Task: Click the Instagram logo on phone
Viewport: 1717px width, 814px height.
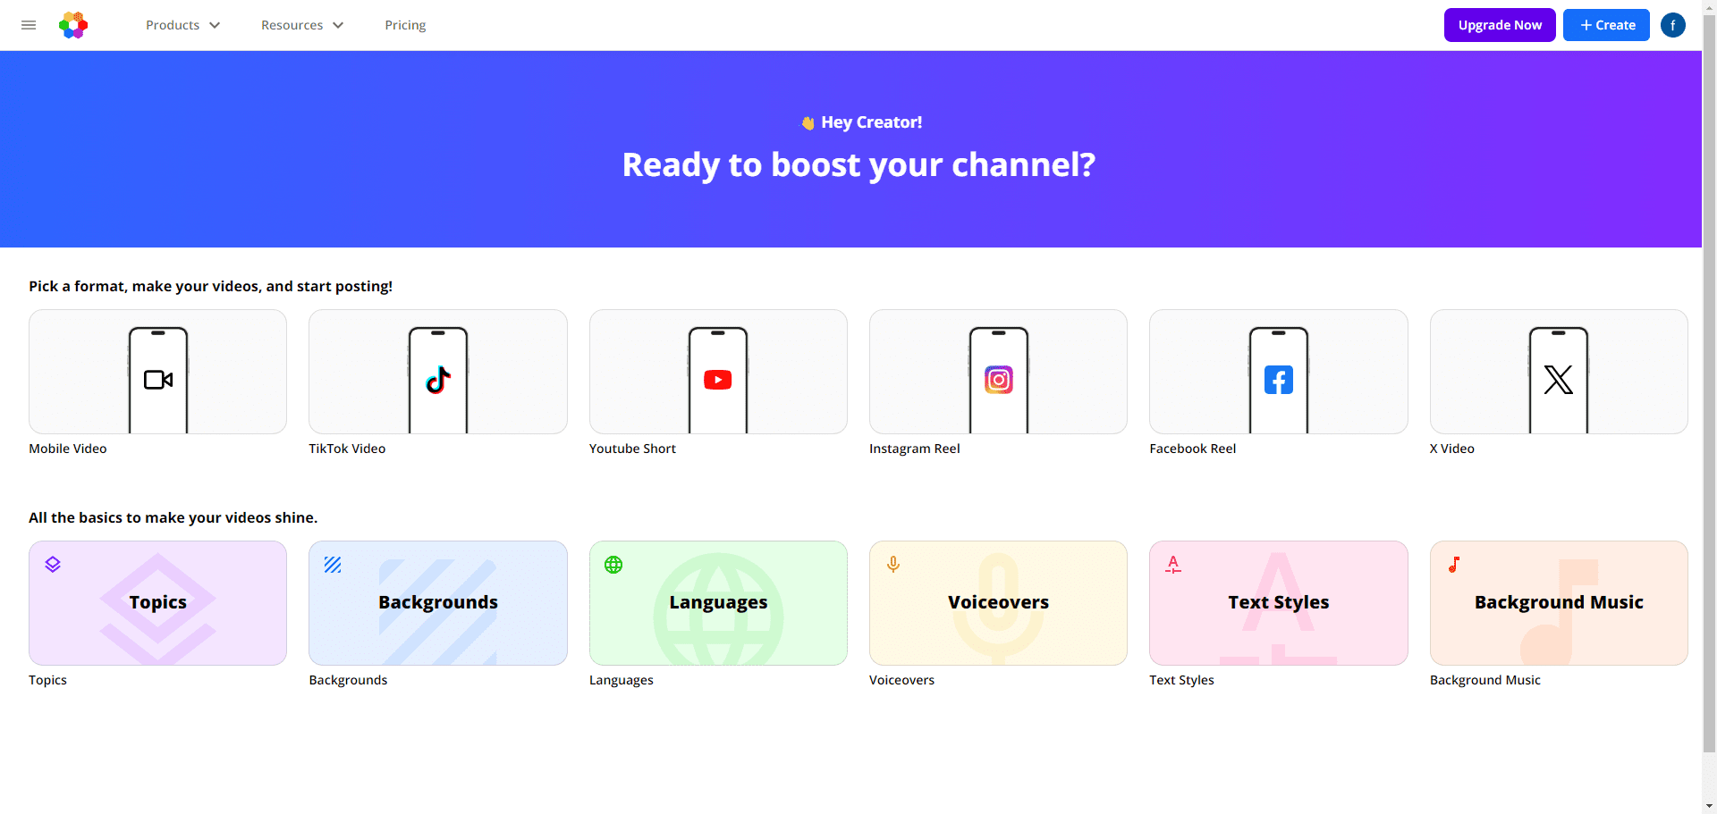Action: (999, 380)
